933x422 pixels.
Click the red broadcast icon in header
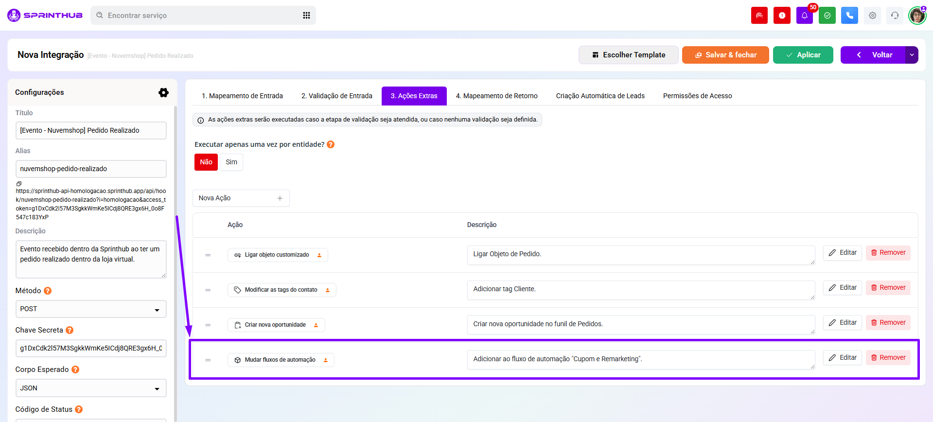tap(759, 16)
